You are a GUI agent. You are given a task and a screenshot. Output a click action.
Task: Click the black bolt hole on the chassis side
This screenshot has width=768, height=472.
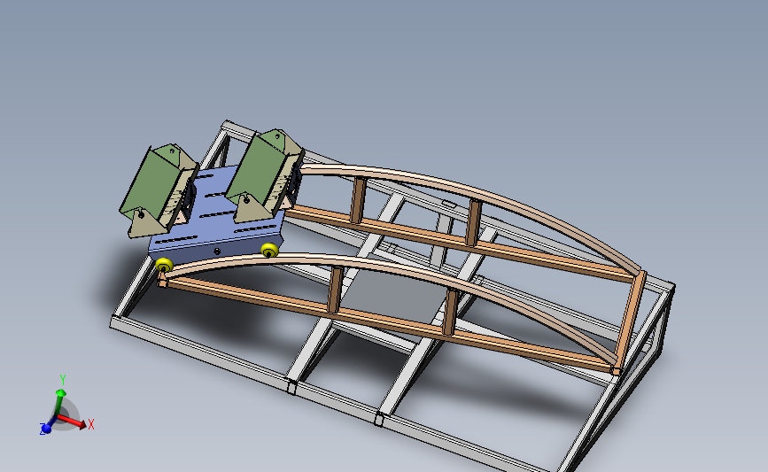[x=218, y=251]
